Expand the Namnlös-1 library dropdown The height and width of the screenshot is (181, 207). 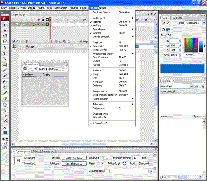(191, 87)
